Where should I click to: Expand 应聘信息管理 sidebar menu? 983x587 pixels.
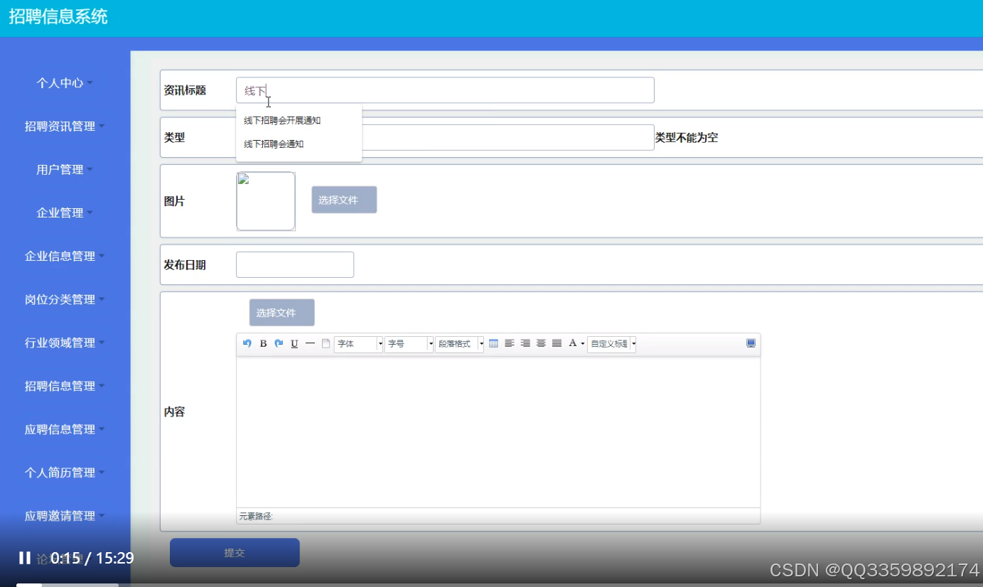(x=65, y=430)
